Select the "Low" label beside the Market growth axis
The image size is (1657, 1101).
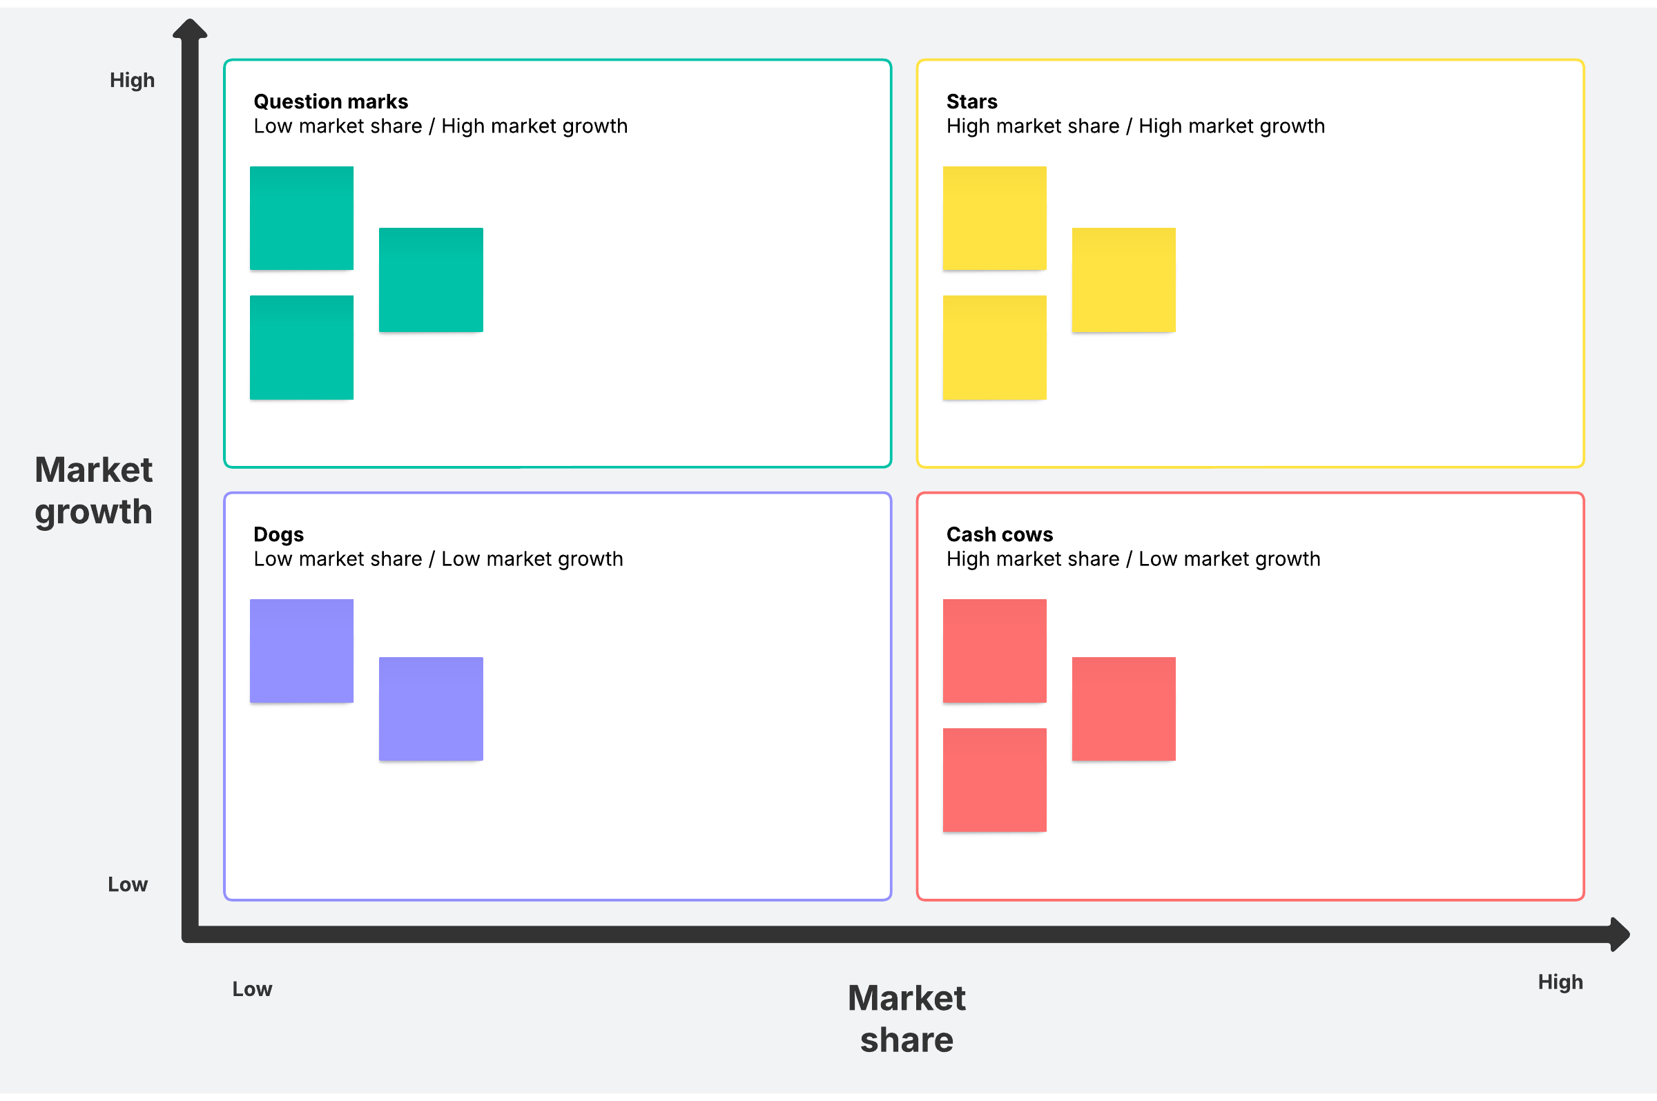pos(128,884)
